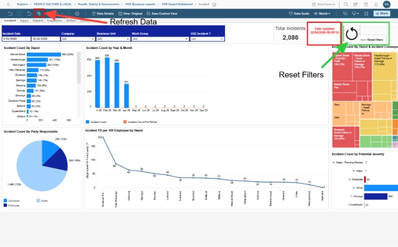
Task: Open the PA user profile avatar
Action: 387,4
